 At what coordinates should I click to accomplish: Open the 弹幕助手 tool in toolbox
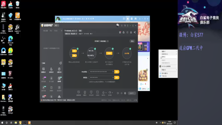click(44, 70)
